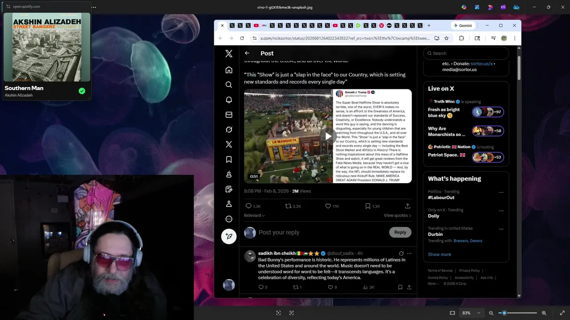Open the X Home icon in sidebar
Screen dimensions: 570x320
tap(229, 70)
